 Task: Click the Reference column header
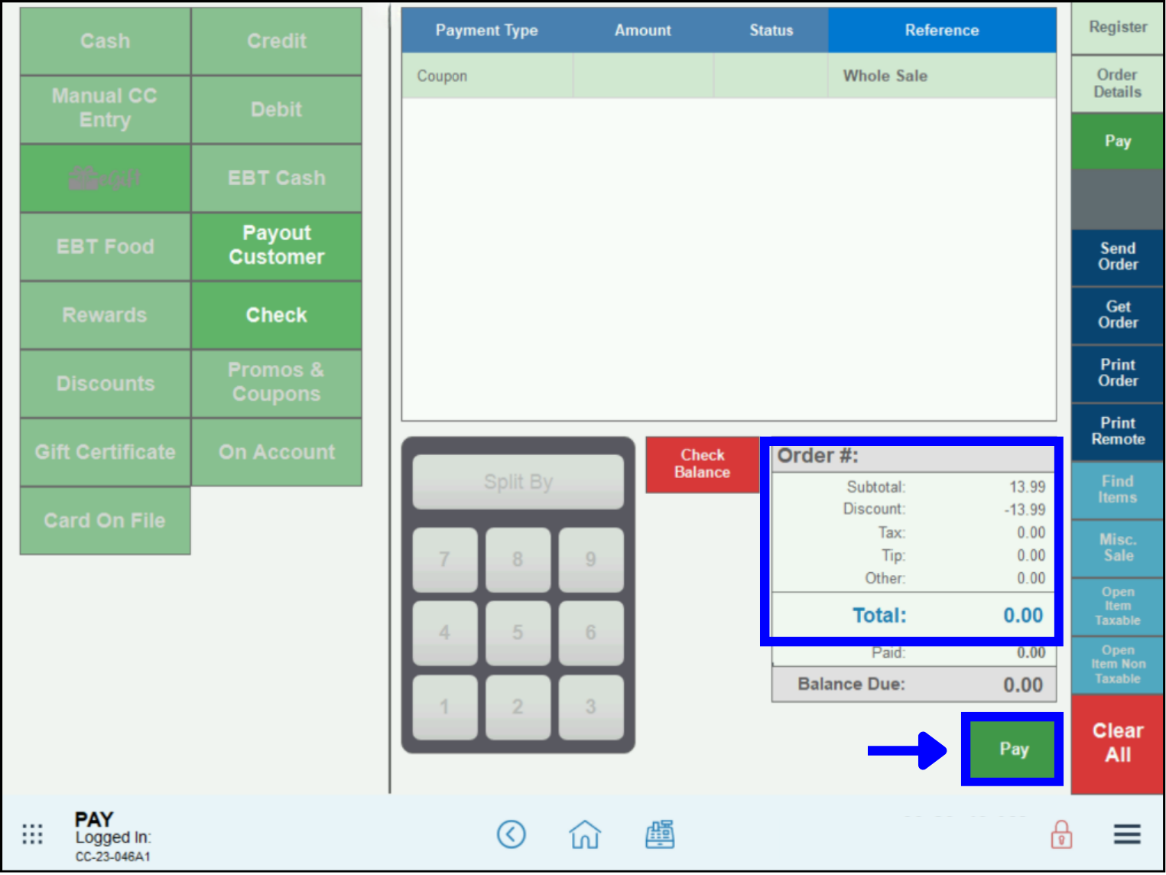pos(942,31)
